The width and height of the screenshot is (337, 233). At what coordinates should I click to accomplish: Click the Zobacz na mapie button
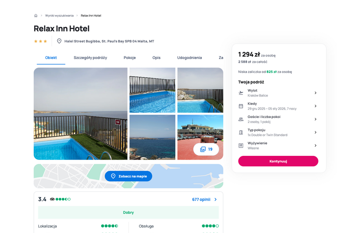[128, 176]
